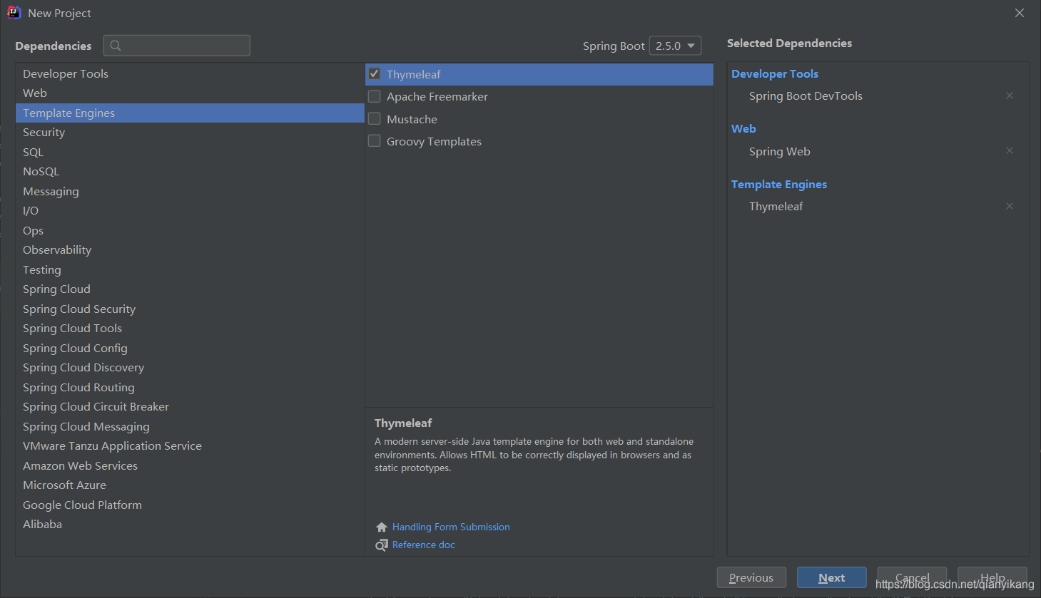Uncheck the Thymeleaf checkbox
The image size is (1041, 598).
pyautogui.click(x=374, y=74)
